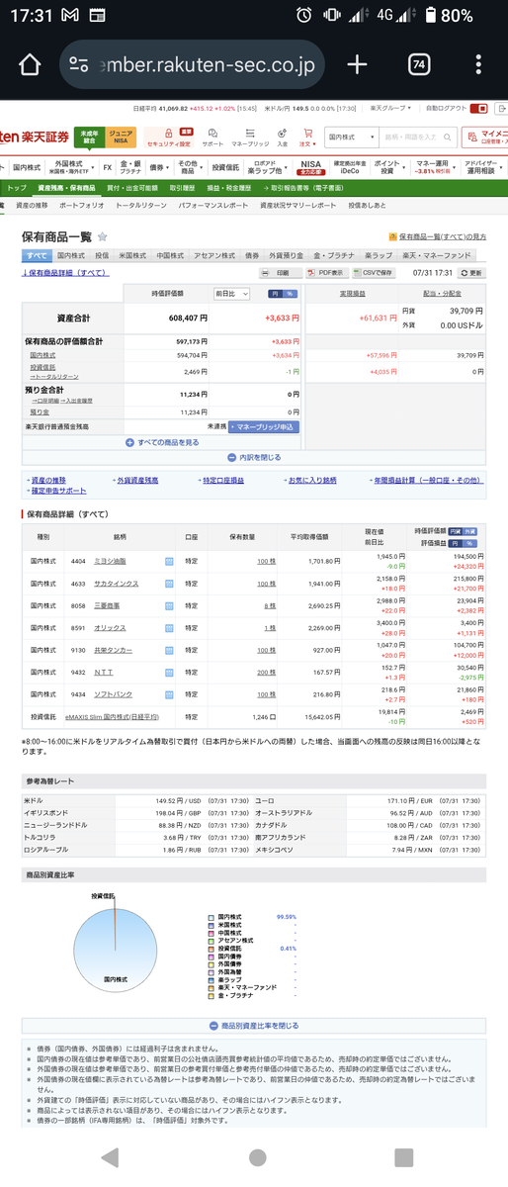Select the すべて holdings filter tab
The image size is (508, 1187).
[35, 255]
